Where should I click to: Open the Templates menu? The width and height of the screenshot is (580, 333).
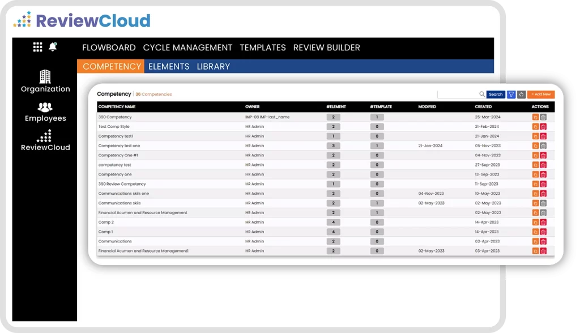click(263, 48)
